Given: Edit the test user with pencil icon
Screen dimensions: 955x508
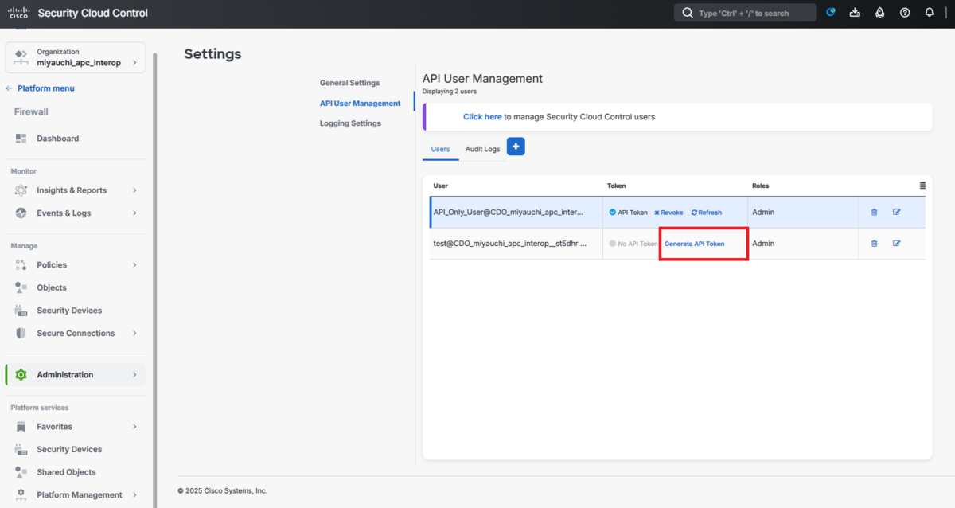Looking at the screenshot, I should (x=897, y=244).
